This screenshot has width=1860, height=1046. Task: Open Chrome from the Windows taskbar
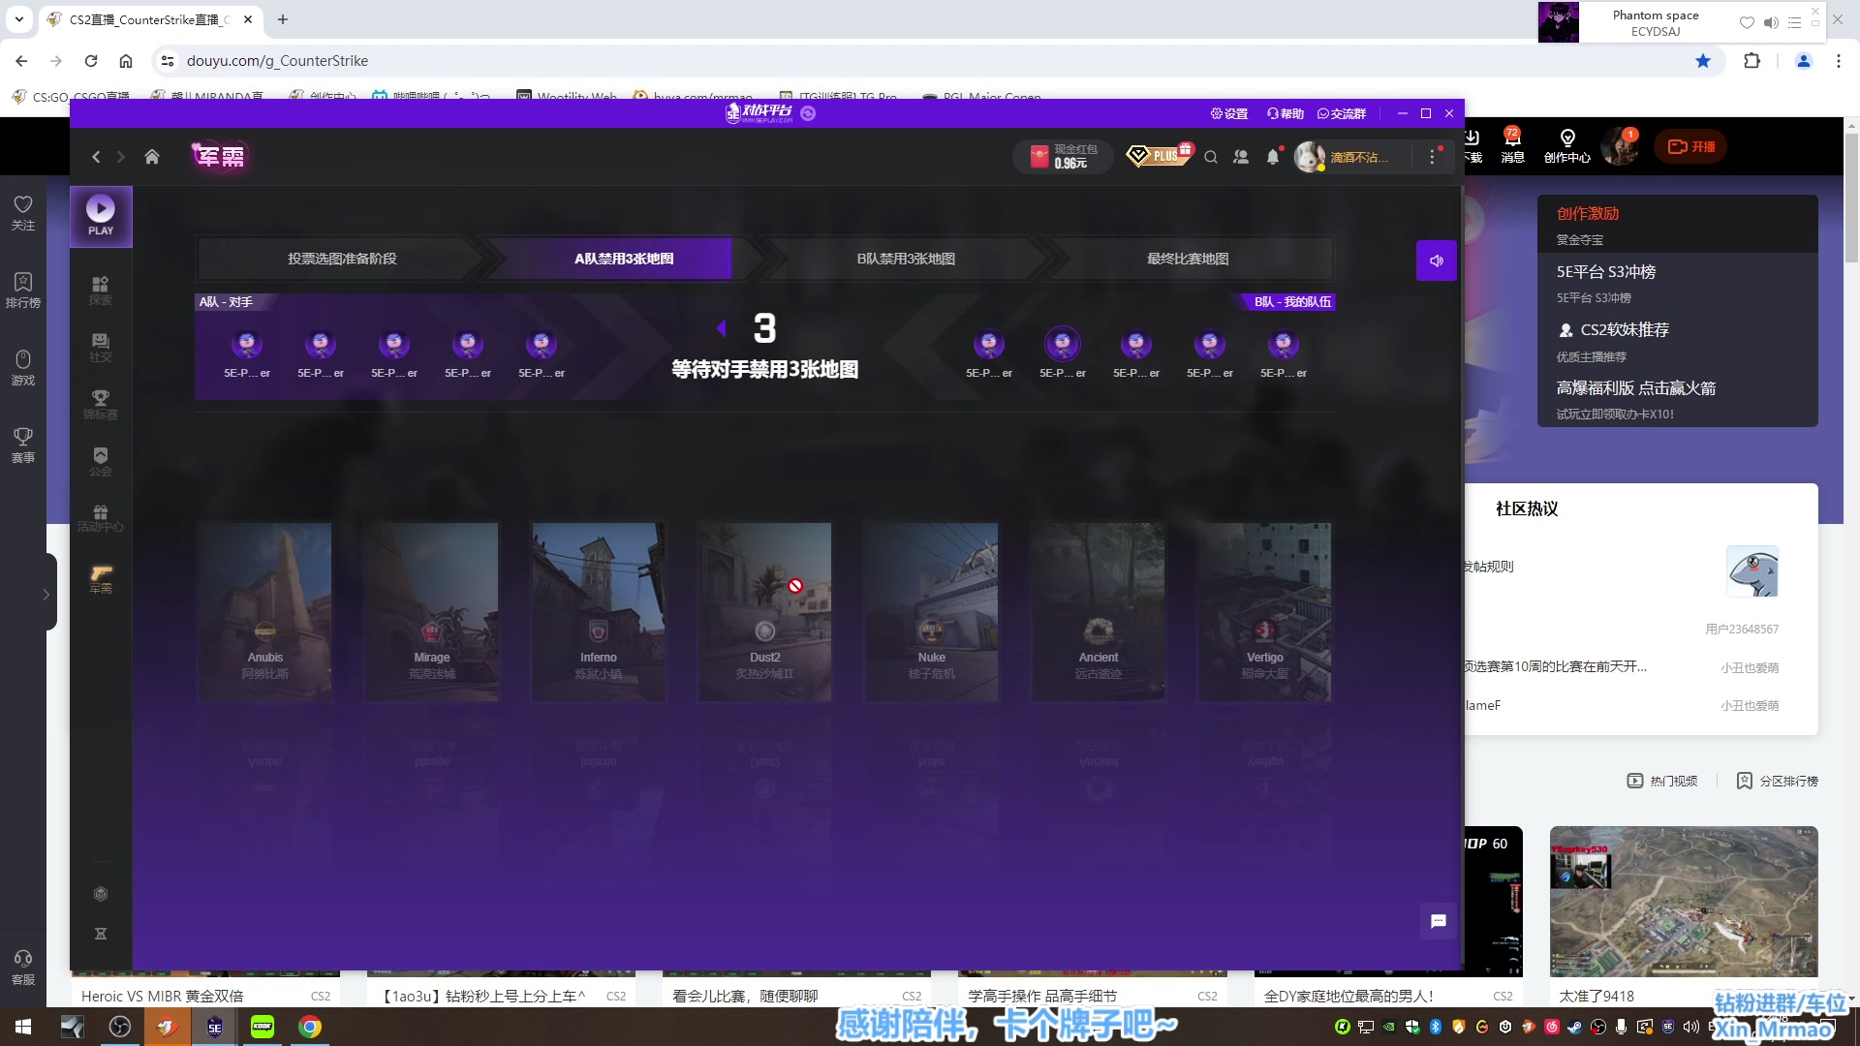point(310,1027)
